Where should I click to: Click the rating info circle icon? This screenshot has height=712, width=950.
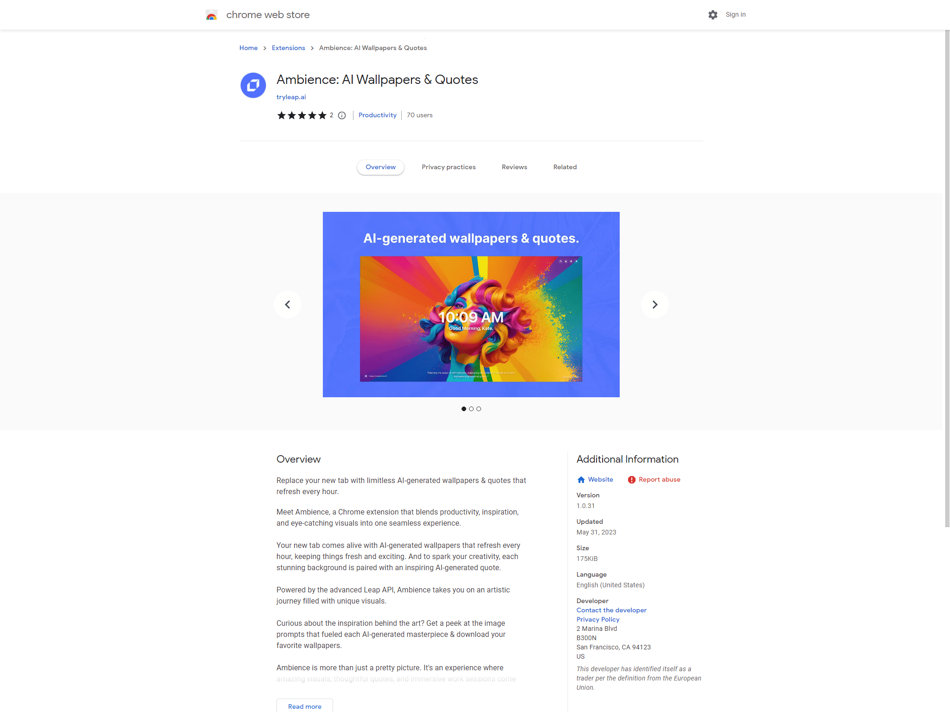pyautogui.click(x=342, y=115)
